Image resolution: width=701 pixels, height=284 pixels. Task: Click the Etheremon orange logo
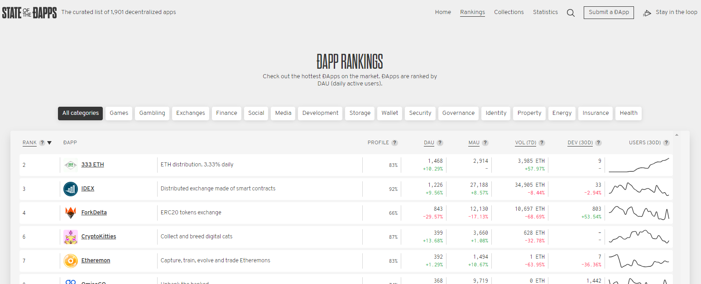71,261
